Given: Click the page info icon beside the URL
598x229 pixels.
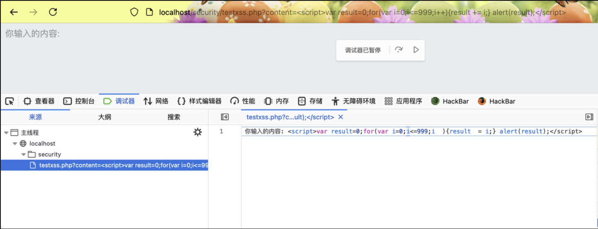Looking at the screenshot, I should pos(149,12).
